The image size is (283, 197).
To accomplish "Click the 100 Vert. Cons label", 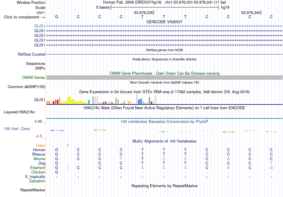I will [17, 129].
